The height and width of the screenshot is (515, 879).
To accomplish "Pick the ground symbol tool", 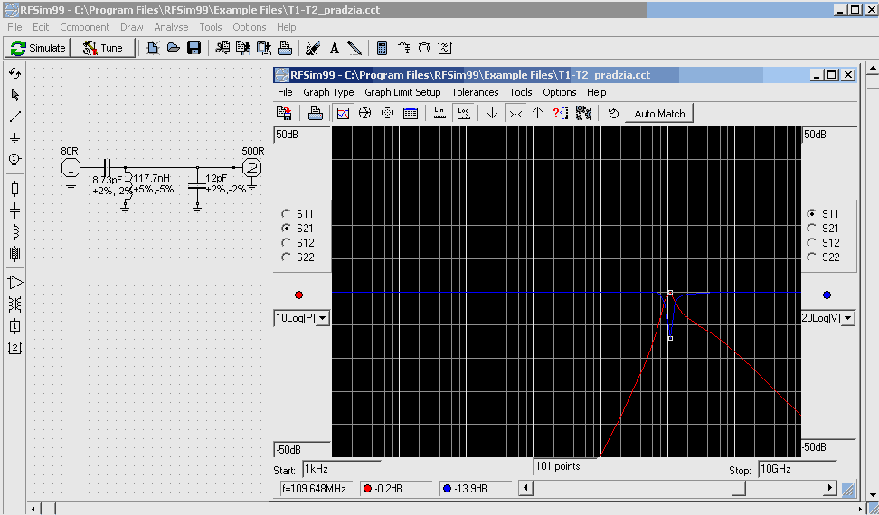I will click(x=14, y=138).
